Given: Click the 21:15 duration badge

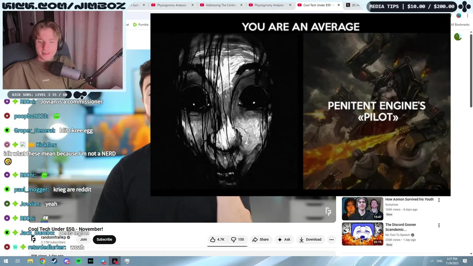Looking at the screenshot, I should (378, 242).
